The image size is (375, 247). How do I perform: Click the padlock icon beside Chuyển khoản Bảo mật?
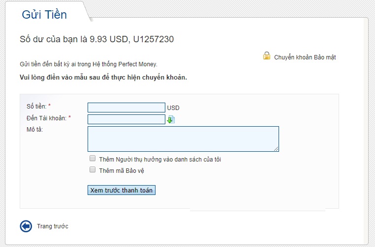tap(267, 56)
